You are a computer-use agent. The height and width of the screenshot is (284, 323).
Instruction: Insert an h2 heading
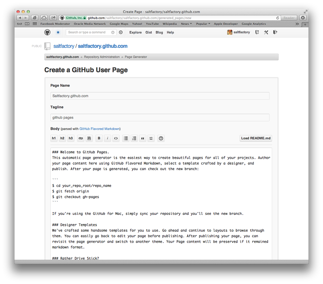pos(62,138)
